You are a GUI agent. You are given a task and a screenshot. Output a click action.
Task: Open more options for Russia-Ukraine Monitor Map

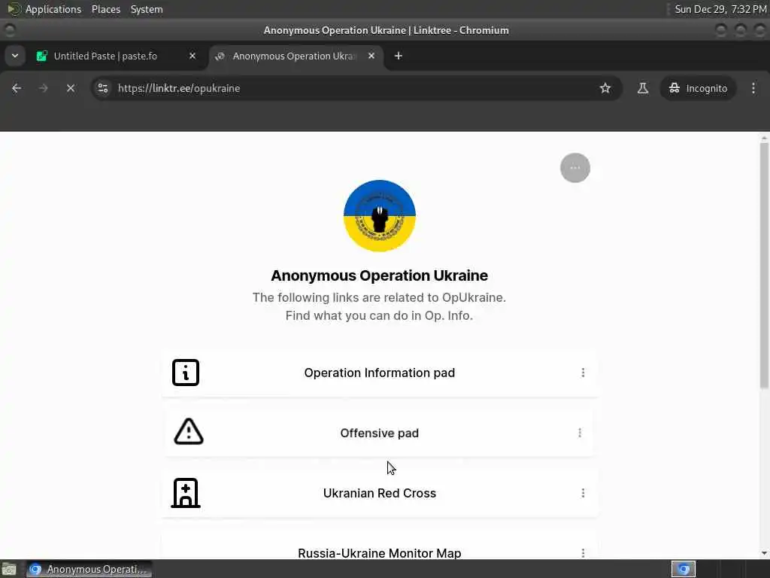pyautogui.click(x=583, y=553)
